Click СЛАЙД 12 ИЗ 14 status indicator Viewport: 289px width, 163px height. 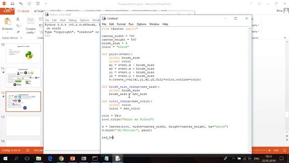[x=11, y=150]
